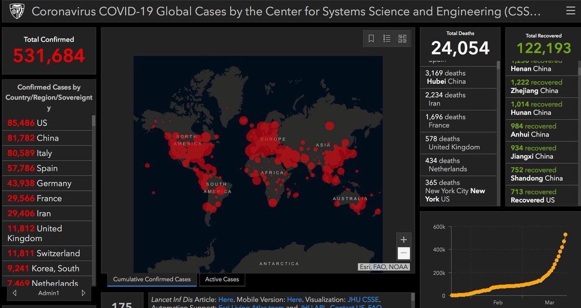Click the Esri, FAO, NOAA attribution

pyautogui.click(x=383, y=267)
